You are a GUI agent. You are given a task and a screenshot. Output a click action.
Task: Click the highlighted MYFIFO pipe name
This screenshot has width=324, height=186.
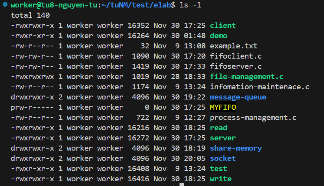coord(223,107)
